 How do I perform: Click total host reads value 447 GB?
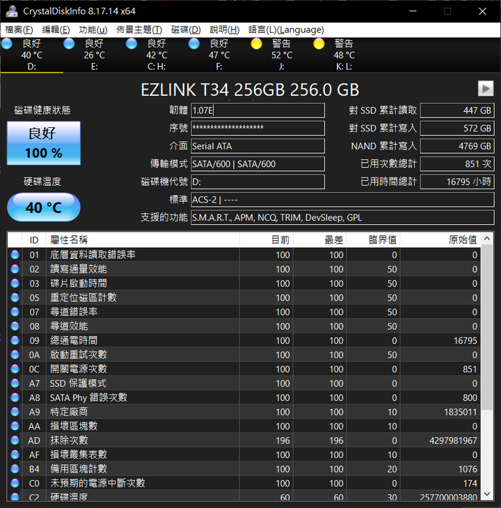pos(457,111)
